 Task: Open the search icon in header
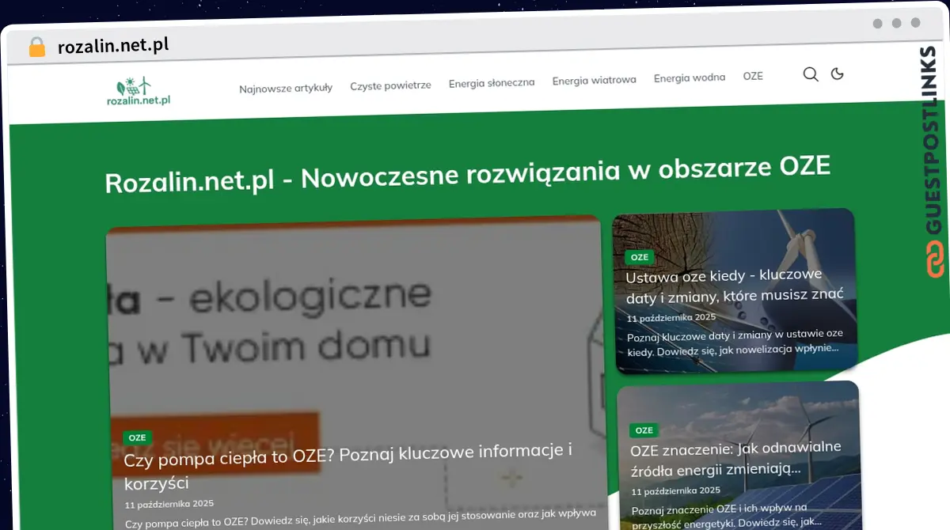click(811, 74)
